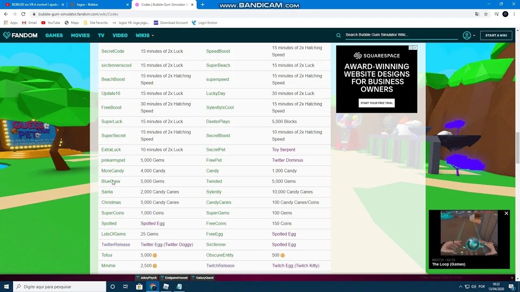Click the Twitch Egg (Twitch Kitty) link
This screenshot has width=520, height=292.
click(296, 266)
